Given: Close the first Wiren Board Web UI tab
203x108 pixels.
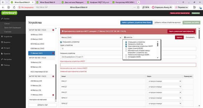Looking at the screenshot, I should tap(33, 2).
